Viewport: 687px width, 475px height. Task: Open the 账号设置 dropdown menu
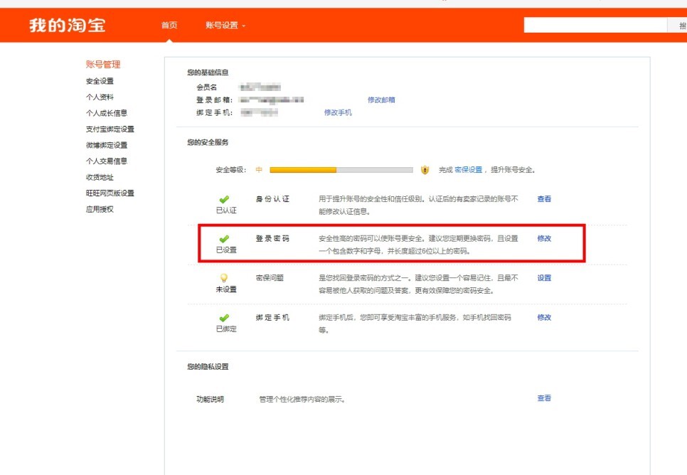pos(225,26)
